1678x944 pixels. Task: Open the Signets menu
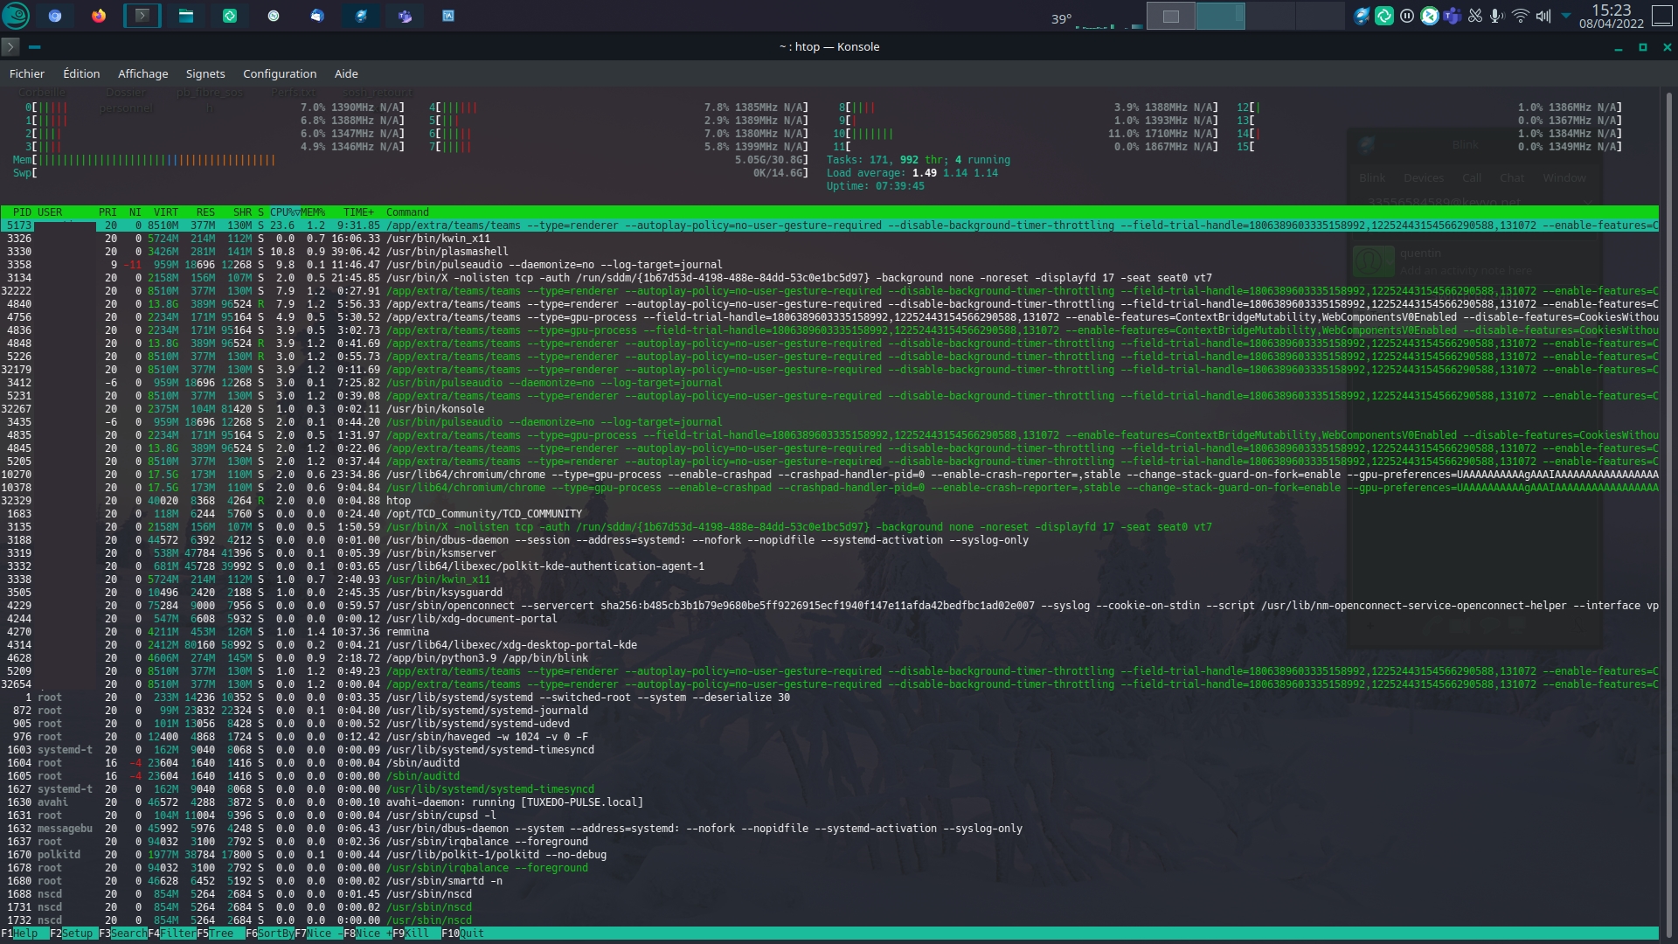(x=205, y=73)
